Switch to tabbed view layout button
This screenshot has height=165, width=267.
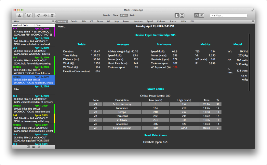(x=196, y=16)
